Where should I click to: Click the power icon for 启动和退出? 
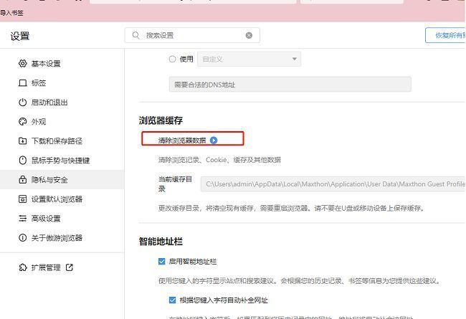[x=23, y=103]
